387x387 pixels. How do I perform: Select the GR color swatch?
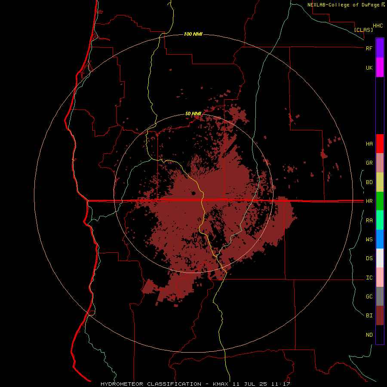pos(380,163)
